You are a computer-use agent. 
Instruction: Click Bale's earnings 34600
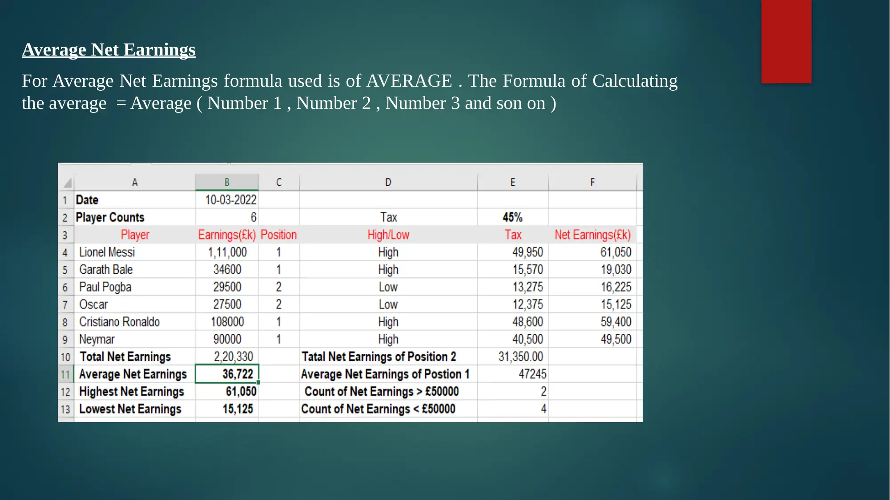point(227,270)
